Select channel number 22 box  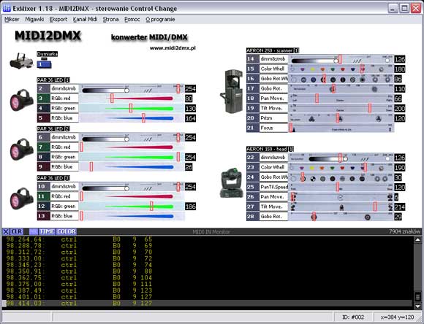tap(253, 158)
